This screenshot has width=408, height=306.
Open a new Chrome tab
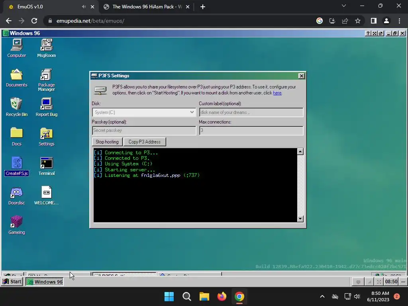(203, 7)
